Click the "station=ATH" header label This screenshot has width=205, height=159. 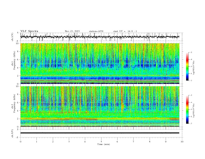(x=96, y=31)
